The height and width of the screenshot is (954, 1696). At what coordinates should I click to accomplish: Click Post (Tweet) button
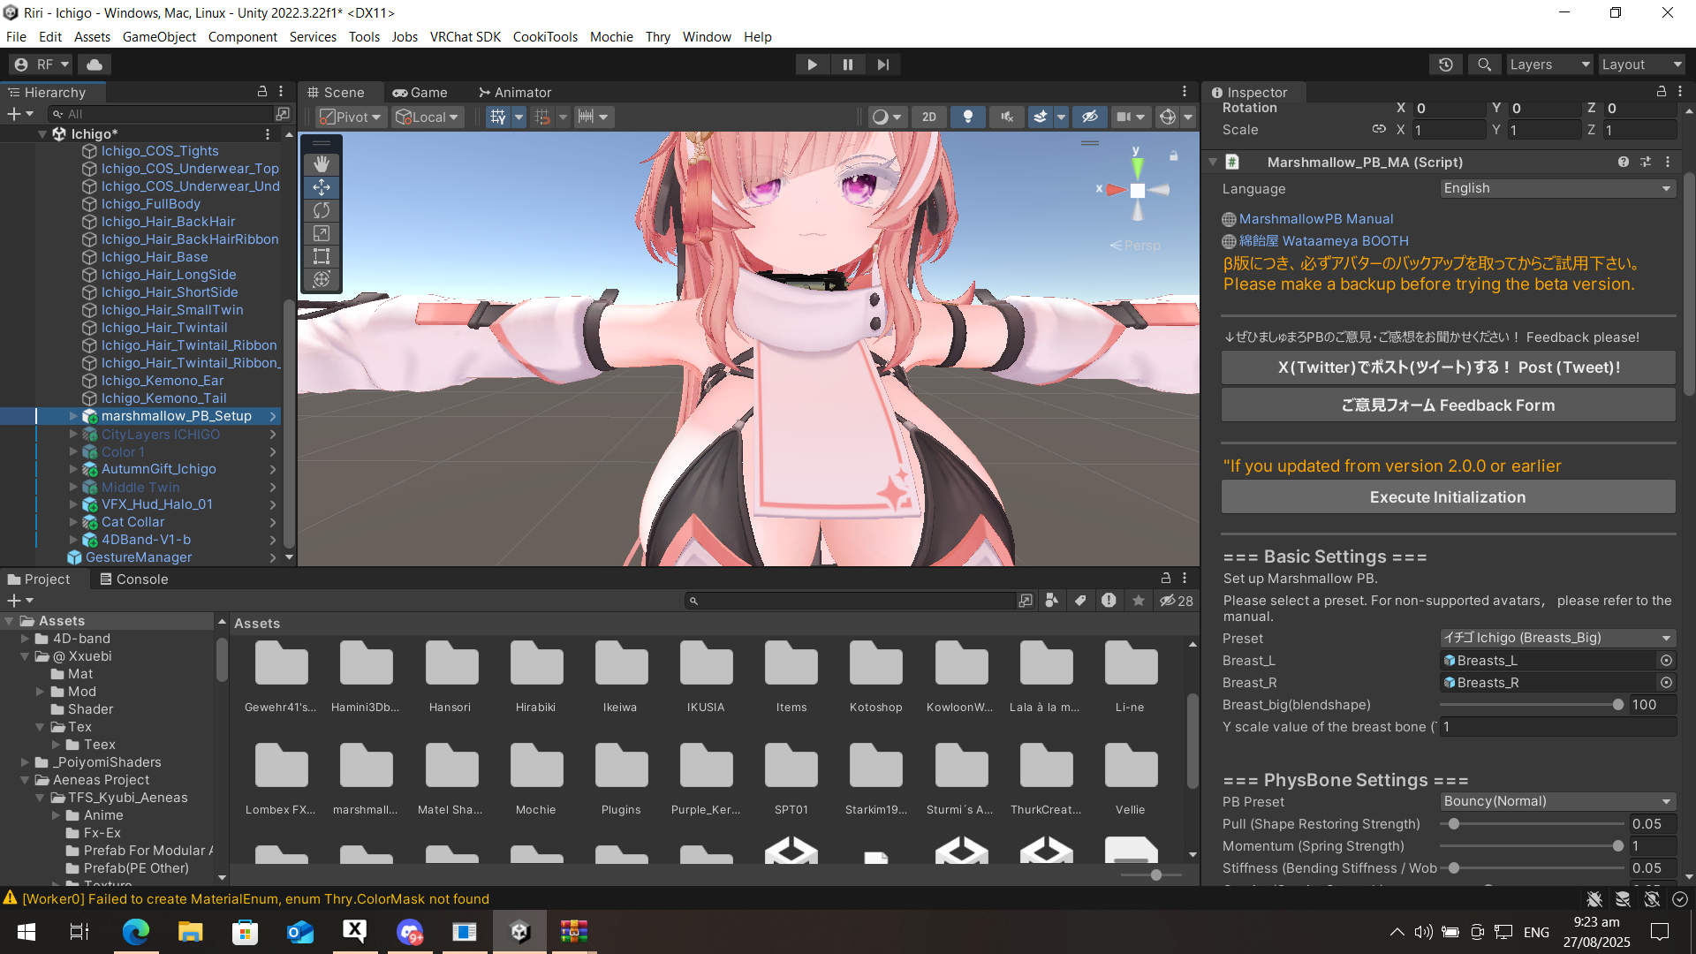tap(1448, 367)
